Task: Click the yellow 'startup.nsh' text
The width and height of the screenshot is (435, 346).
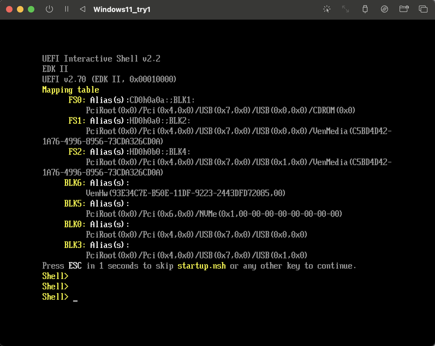Action: pyautogui.click(x=202, y=266)
